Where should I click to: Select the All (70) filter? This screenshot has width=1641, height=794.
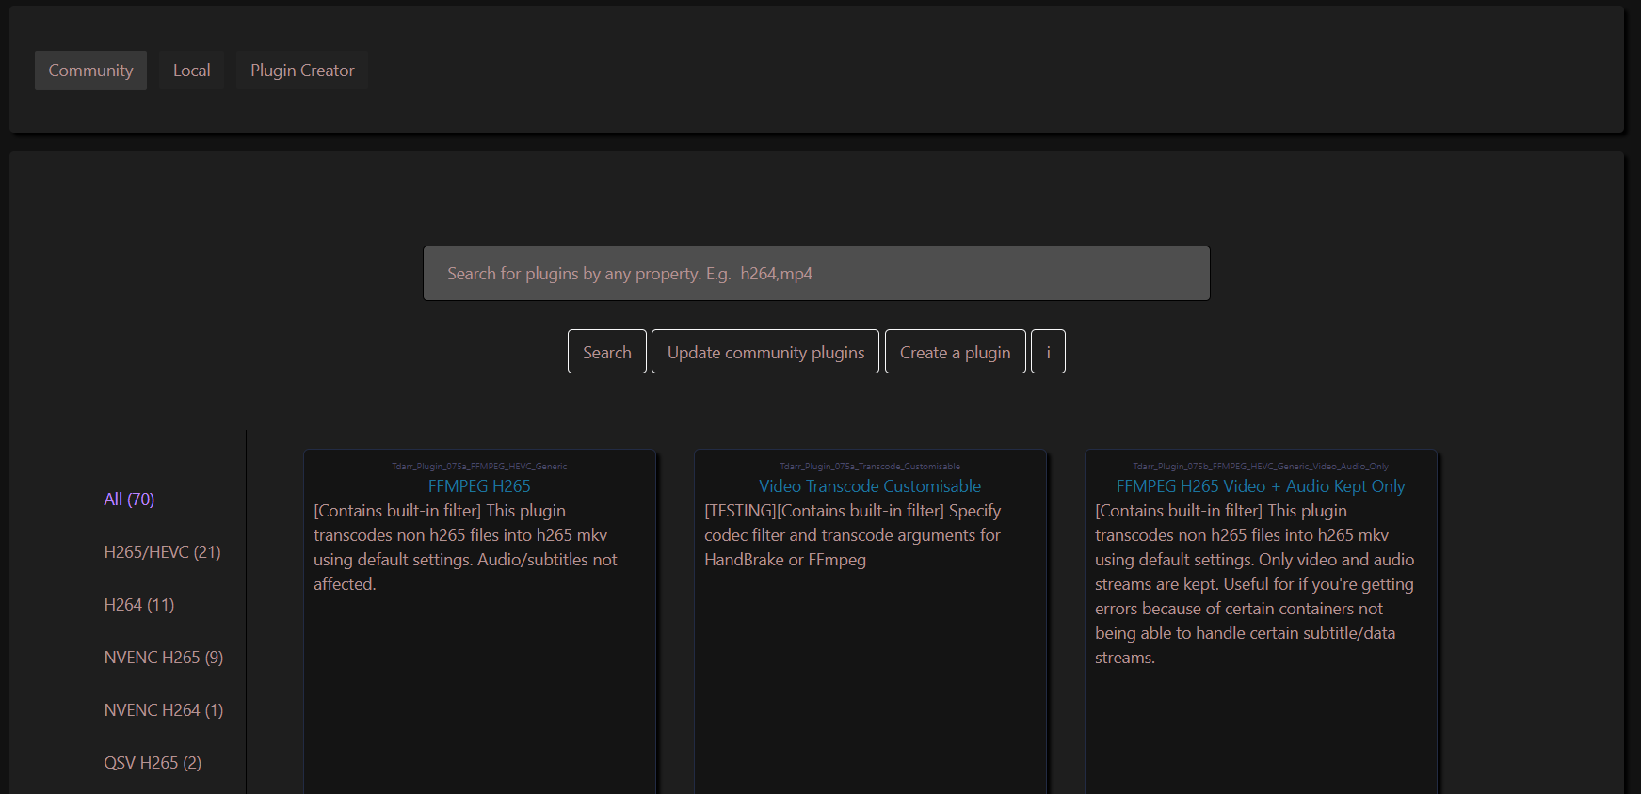coord(129,500)
